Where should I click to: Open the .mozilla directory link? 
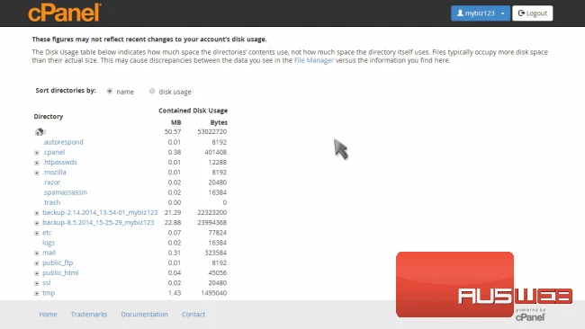tap(54, 172)
